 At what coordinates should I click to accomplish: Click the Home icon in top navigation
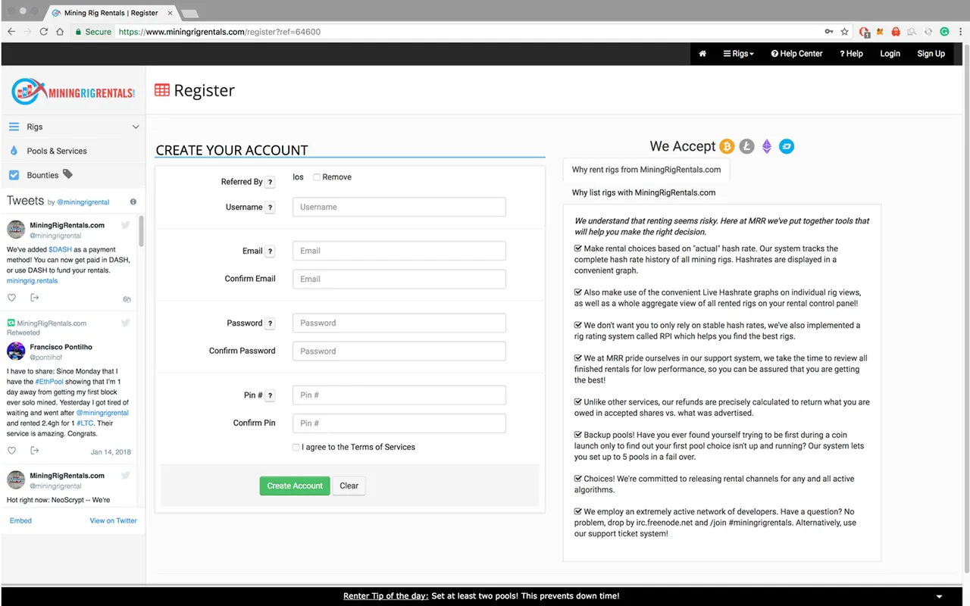point(702,54)
